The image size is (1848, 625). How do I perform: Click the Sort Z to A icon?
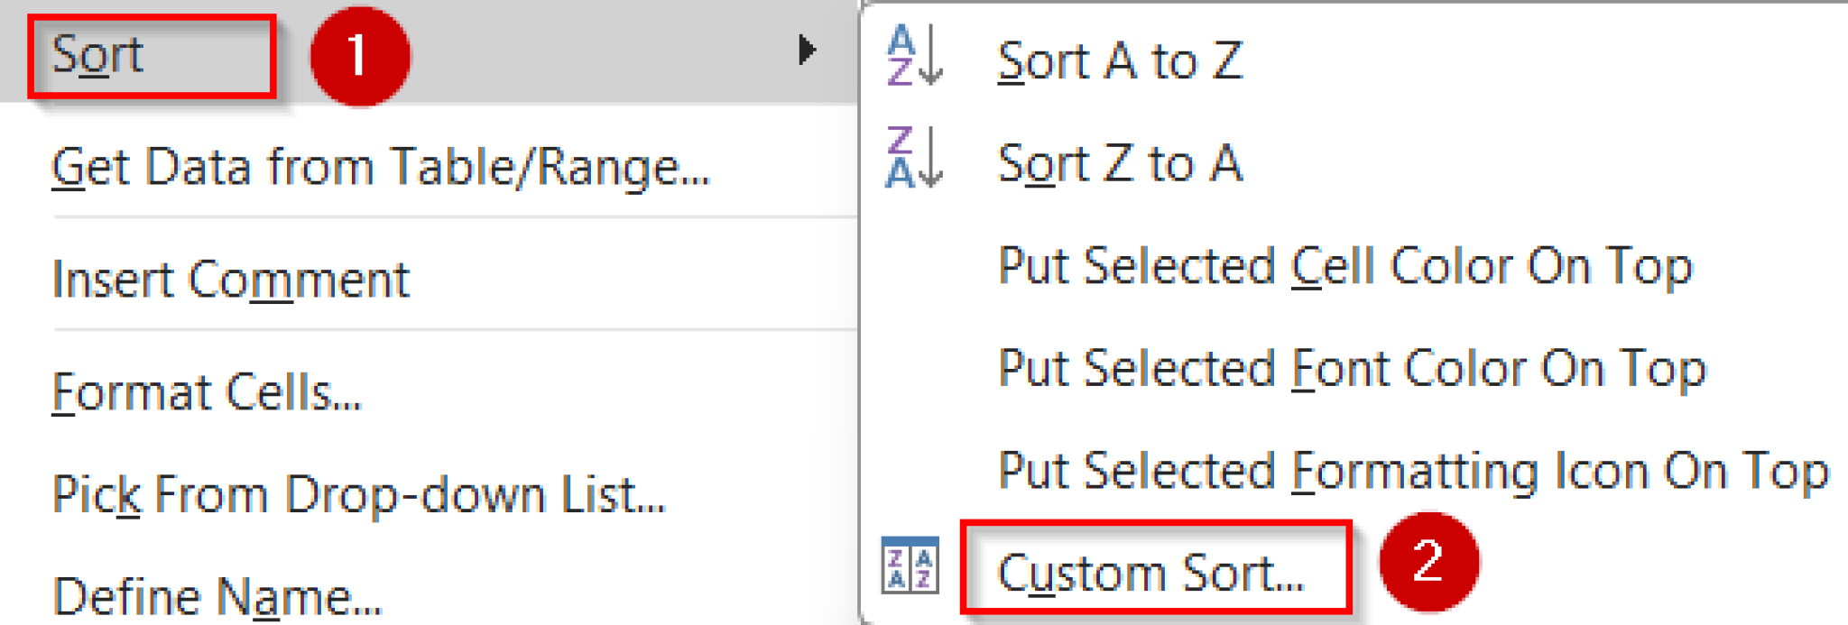(x=913, y=158)
